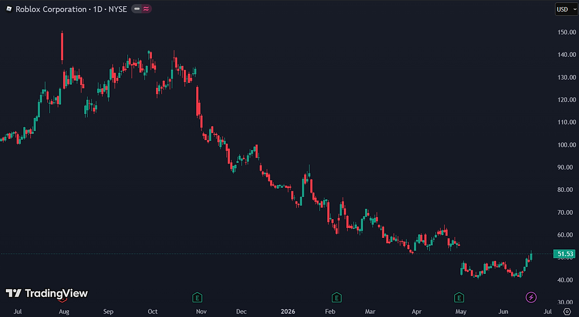Image resolution: width=579 pixels, height=317 pixels.
Task: Click the 51.53 current price label
Action: click(565, 254)
